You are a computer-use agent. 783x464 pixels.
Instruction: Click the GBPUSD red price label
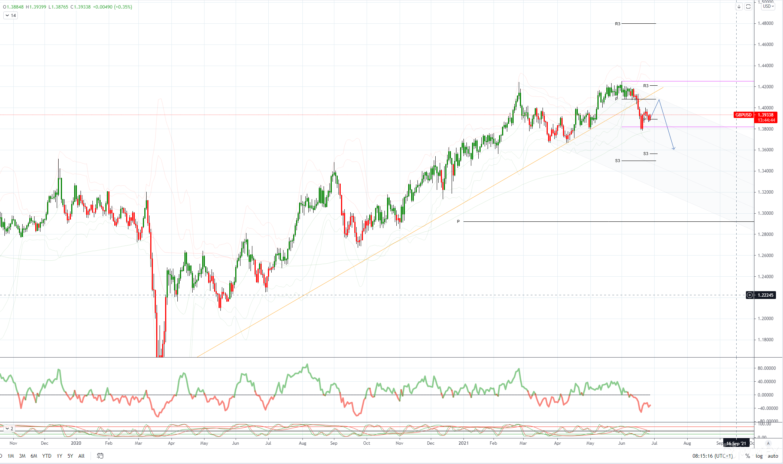pos(743,115)
